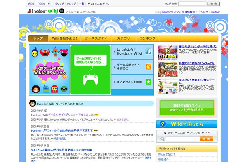This screenshot has height=162, width=247.
Task: Click the book icon beside はじめよう livedoor Wiki
Action: click(148, 51)
